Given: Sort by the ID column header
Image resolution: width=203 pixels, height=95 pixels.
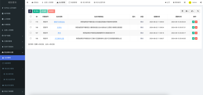Looking at the screenshot, I should tap(37, 17).
